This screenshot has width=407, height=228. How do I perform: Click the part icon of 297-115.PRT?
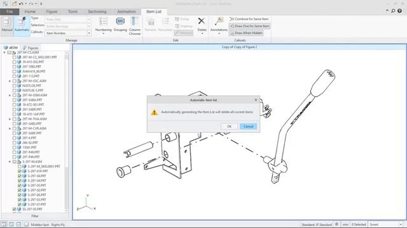19,76
